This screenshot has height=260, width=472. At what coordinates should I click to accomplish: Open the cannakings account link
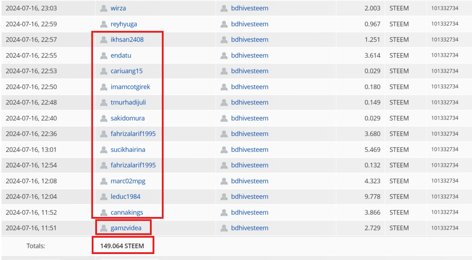coord(127,212)
